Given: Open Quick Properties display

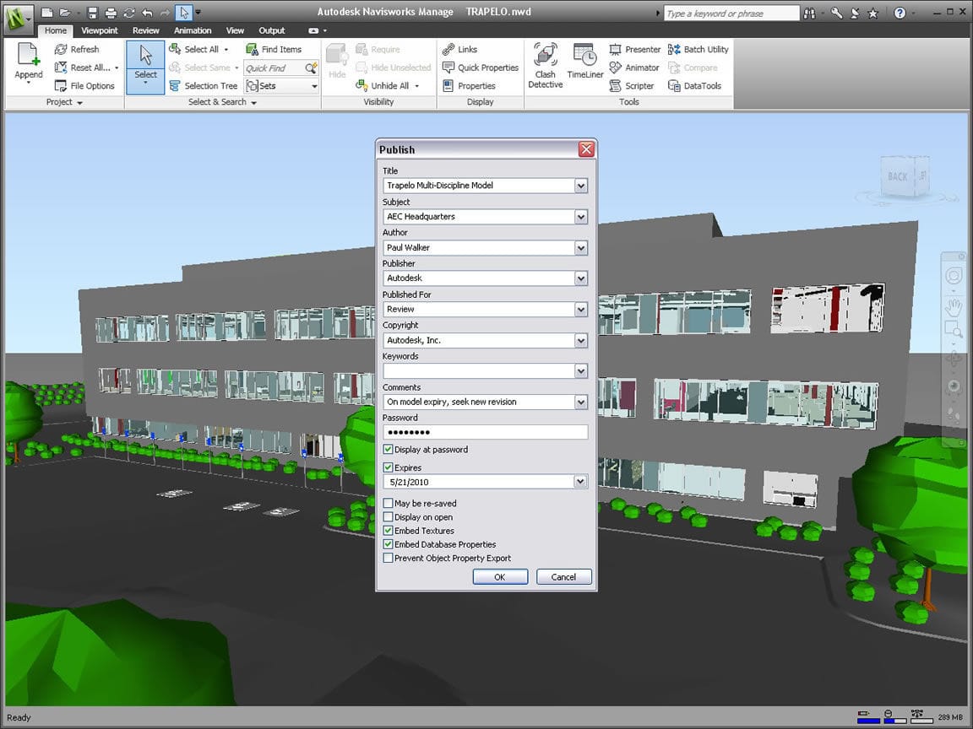Looking at the screenshot, I should pyautogui.click(x=480, y=67).
